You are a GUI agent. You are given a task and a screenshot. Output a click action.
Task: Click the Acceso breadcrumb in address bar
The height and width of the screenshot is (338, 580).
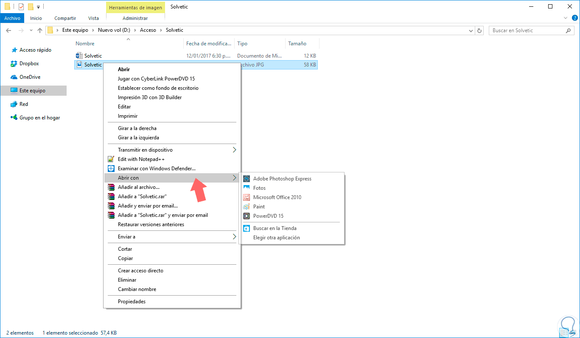pos(148,30)
